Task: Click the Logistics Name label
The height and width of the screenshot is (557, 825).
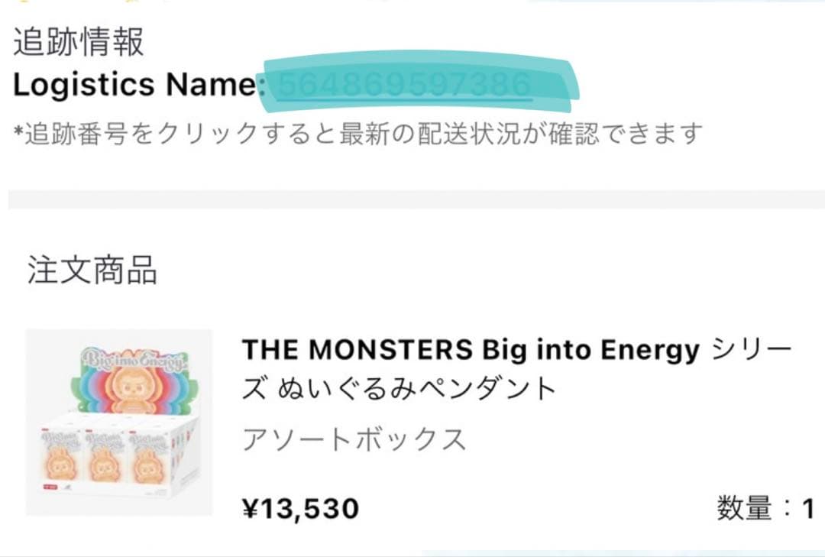Action: click(134, 85)
